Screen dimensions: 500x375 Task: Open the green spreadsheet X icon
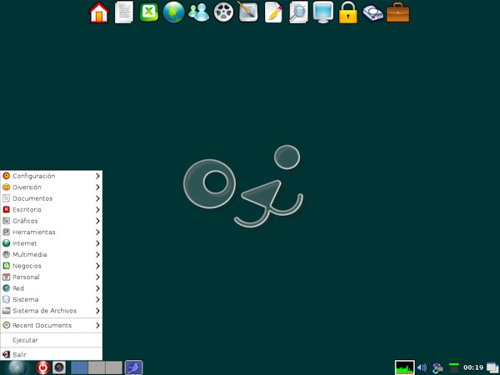point(149,12)
